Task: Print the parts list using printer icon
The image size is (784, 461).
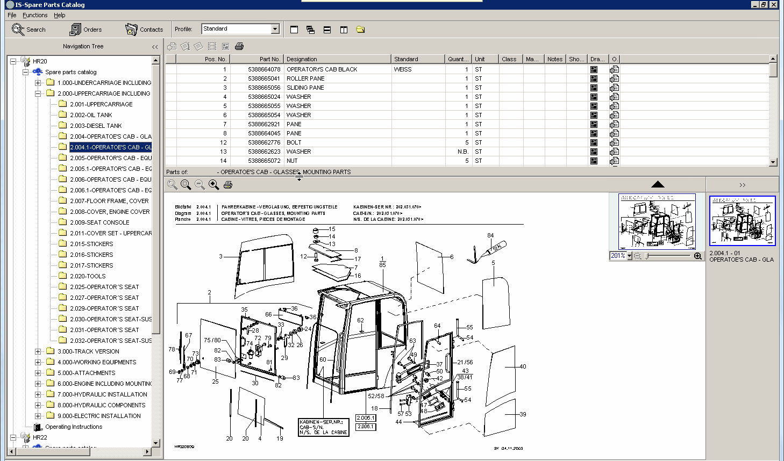Action: click(x=239, y=47)
